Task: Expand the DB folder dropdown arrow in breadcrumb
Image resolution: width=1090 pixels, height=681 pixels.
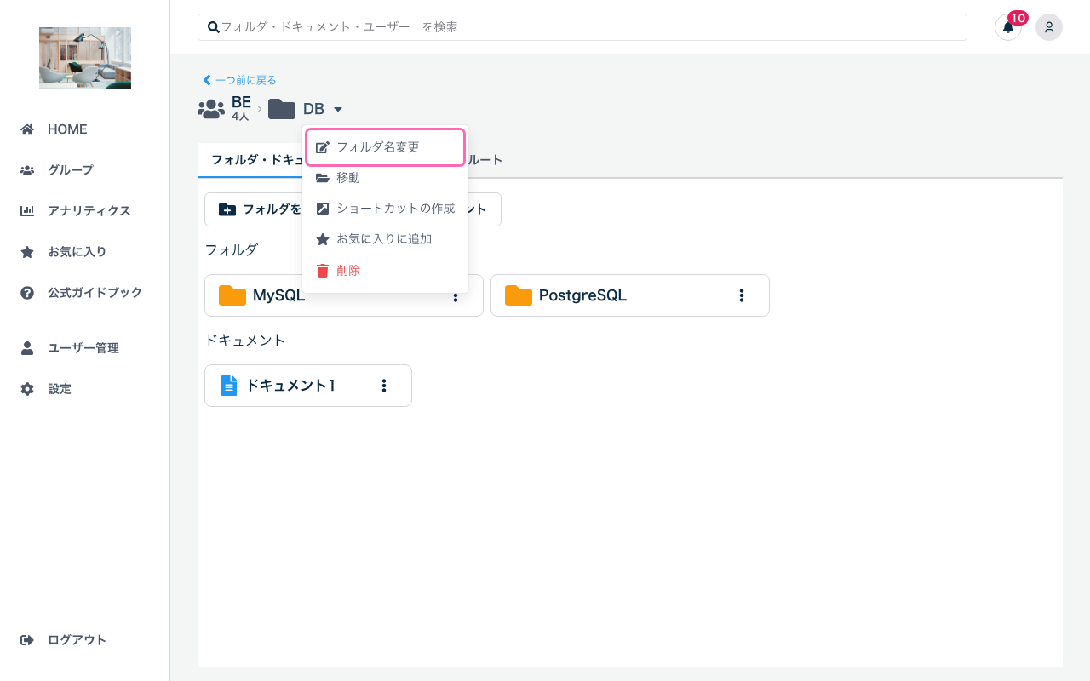Action: (x=338, y=109)
